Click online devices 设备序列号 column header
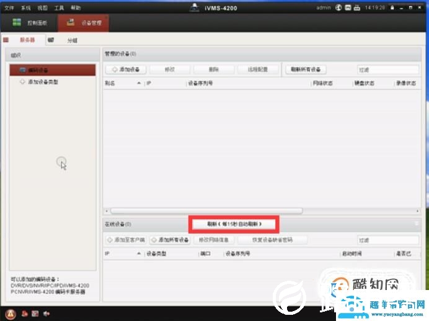Screen dimensions: 429x321 pyautogui.click(x=238, y=253)
